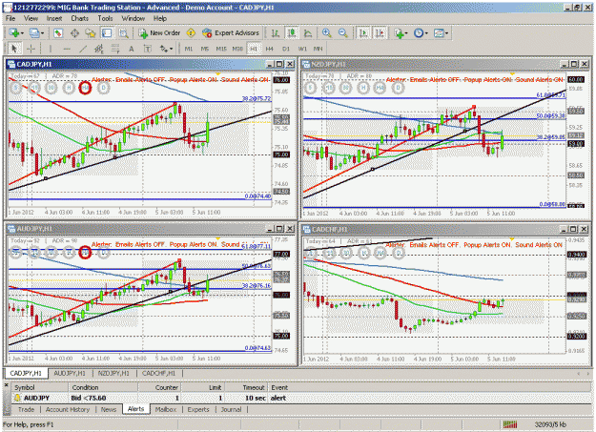Switch timeframe to M15

click(221, 49)
